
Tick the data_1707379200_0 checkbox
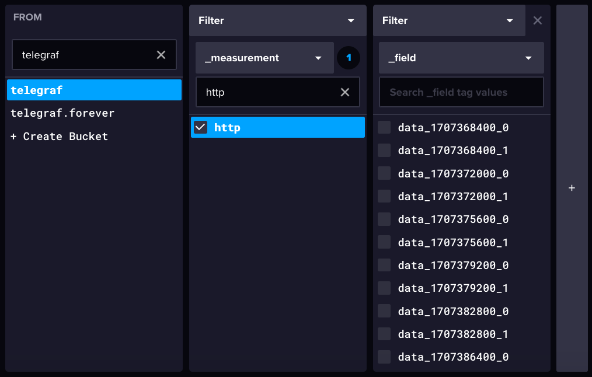coord(384,265)
